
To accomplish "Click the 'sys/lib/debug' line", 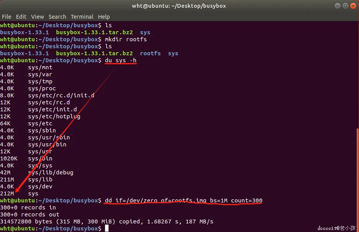I will 37,172.
